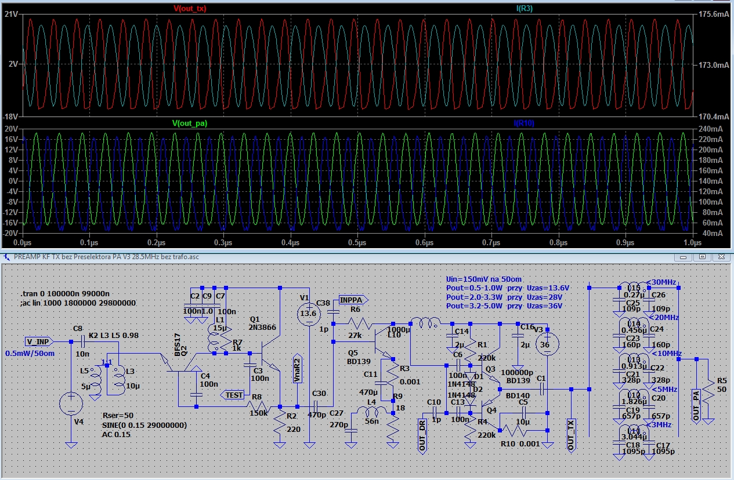Select the I(R3) trace label
Image resolution: width=734 pixels, height=480 pixels.
526,9
